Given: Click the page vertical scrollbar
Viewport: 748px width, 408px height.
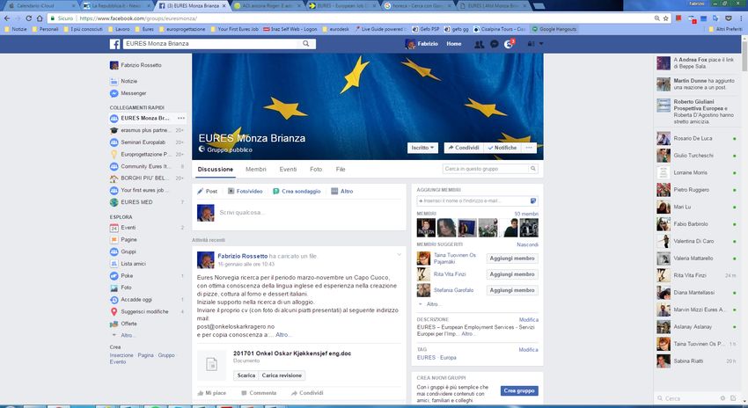Looking at the screenshot, I should coord(744,219).
